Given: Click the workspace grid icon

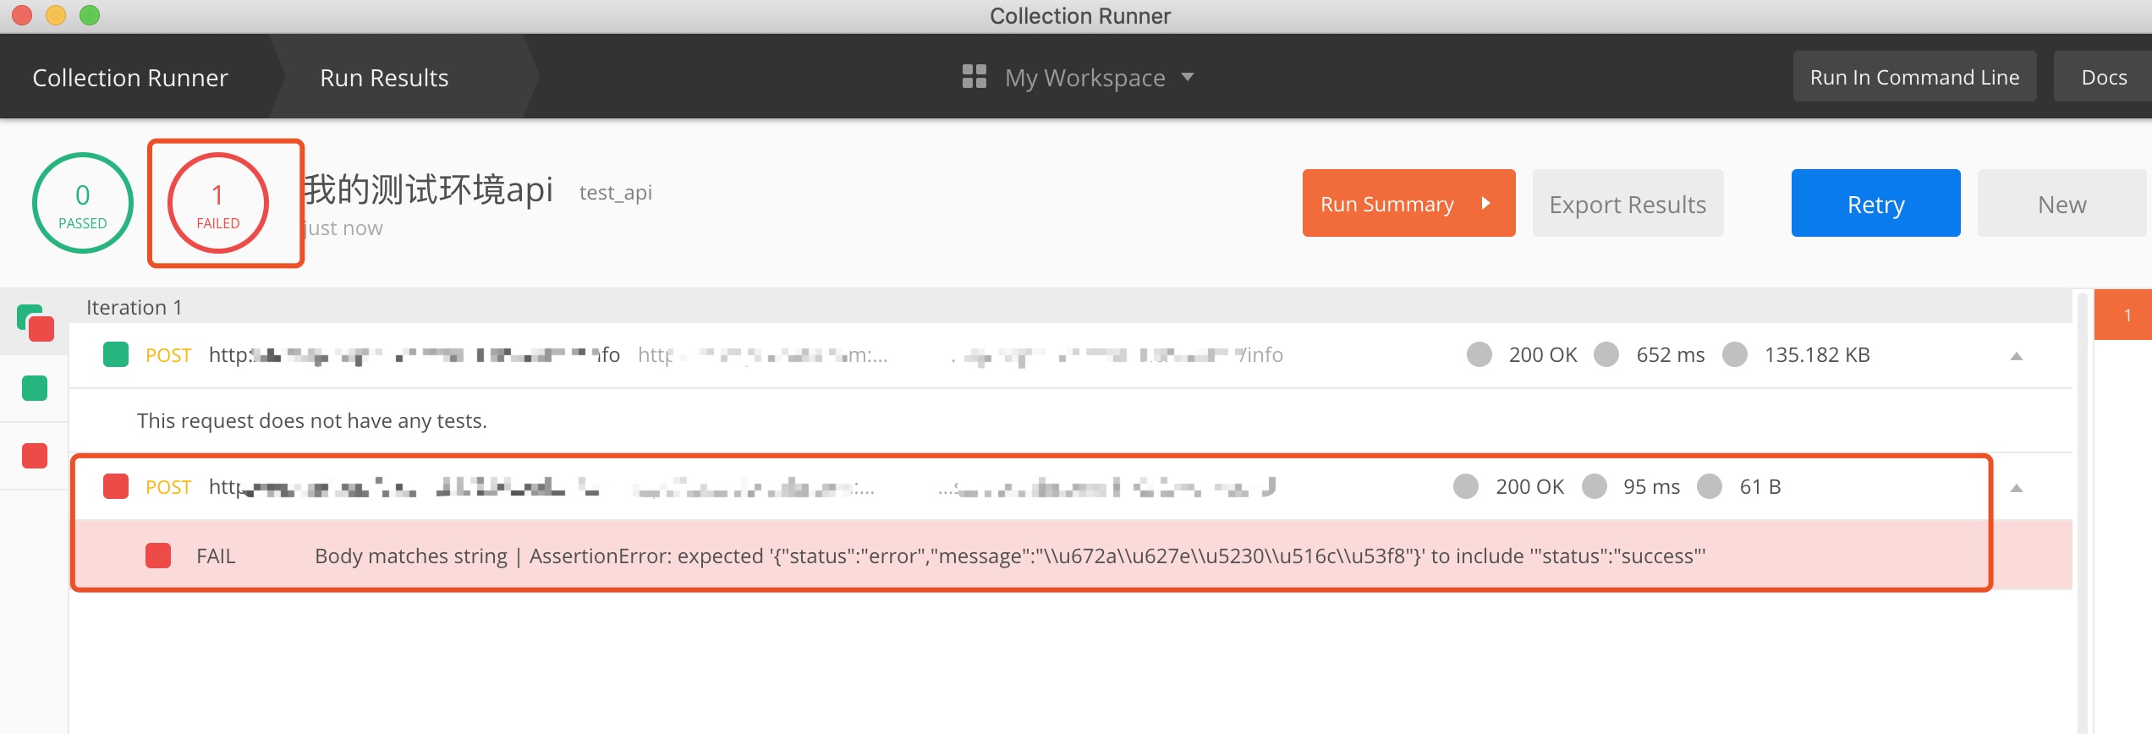Looking at the screenshot, I should (974, 77).
